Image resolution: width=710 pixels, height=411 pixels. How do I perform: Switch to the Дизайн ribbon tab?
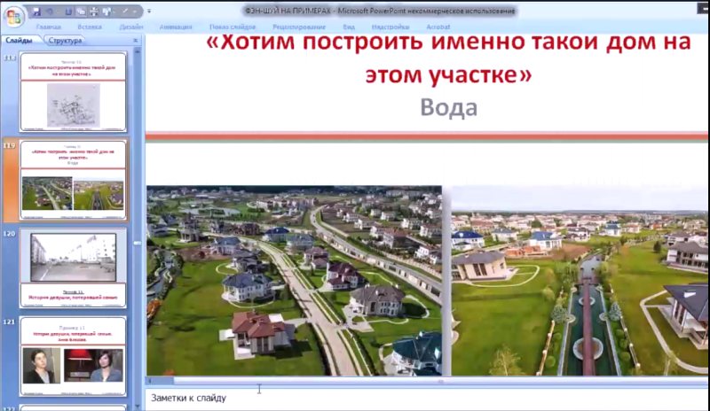(x=131, y=27)
